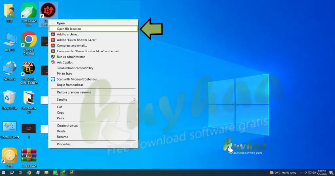Choose Open in the context menu
335x176 pixels.
click(93, 23)
